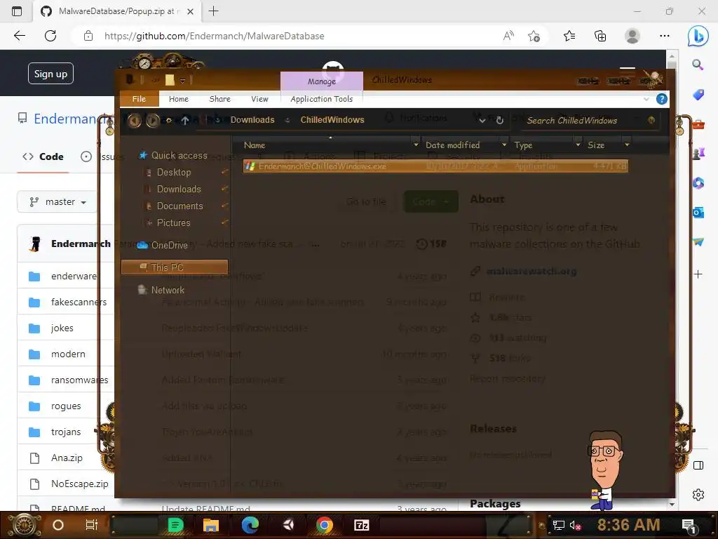
Task: Go back in Edge browser
Action: click(20, 36)
